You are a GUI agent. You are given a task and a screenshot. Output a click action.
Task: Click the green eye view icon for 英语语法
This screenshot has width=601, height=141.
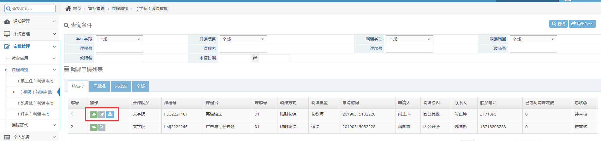coord(94,115)
